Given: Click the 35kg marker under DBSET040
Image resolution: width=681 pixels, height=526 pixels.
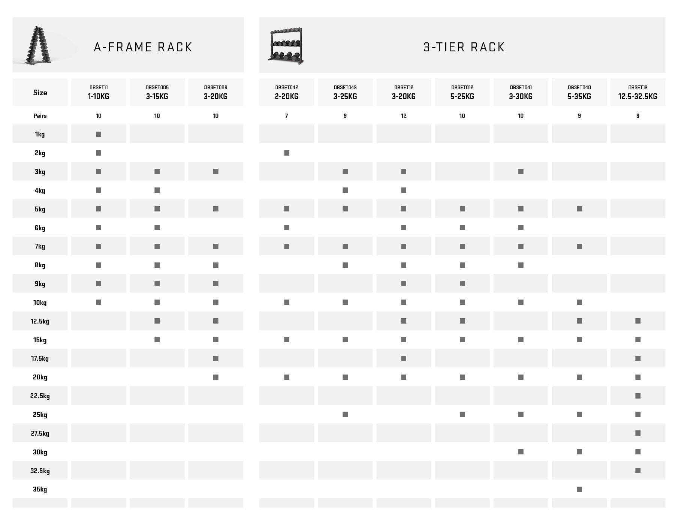Looking at the screenshot, I should [x=579, y=489].
